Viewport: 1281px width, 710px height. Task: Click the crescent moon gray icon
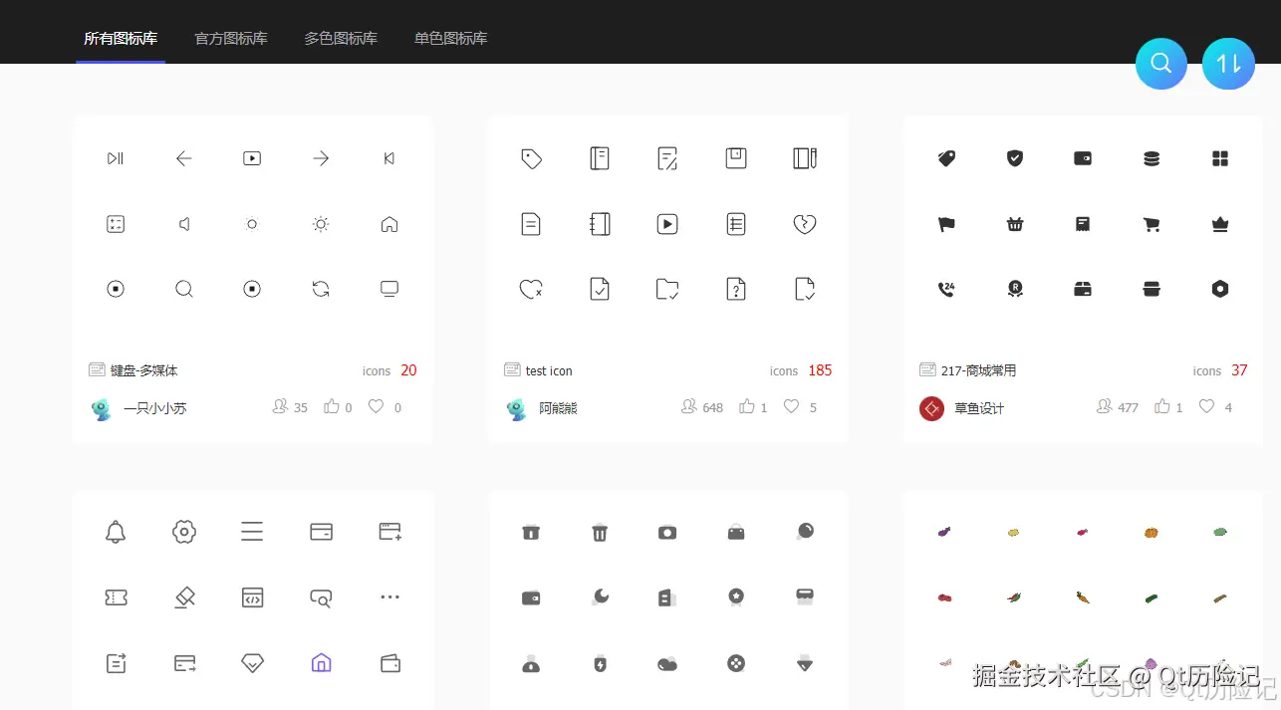pyautogui.click(x=600, y=597)
